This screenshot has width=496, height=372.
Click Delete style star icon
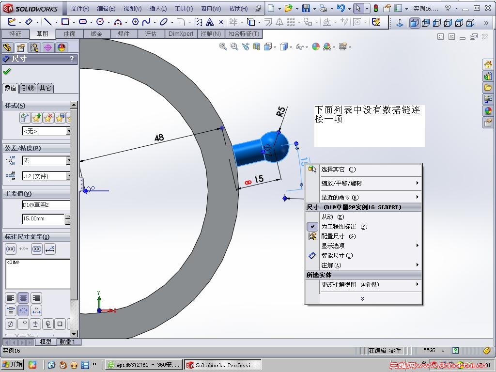click(48, 118)
